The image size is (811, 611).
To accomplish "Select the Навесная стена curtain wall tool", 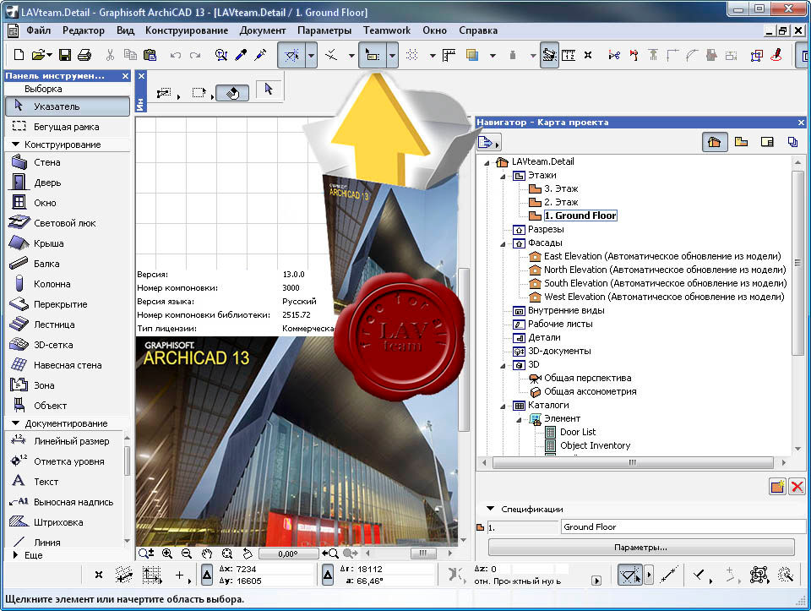I will click(66, 365).
